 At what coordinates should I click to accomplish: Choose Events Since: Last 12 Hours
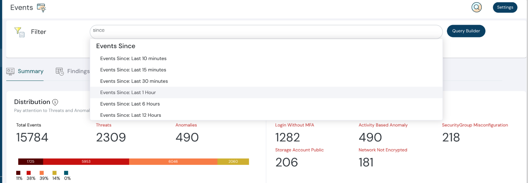click(x=131, y=115)
